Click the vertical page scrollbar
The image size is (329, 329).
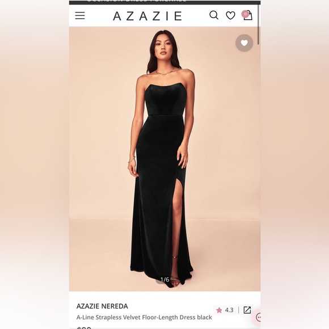[258, 24]
